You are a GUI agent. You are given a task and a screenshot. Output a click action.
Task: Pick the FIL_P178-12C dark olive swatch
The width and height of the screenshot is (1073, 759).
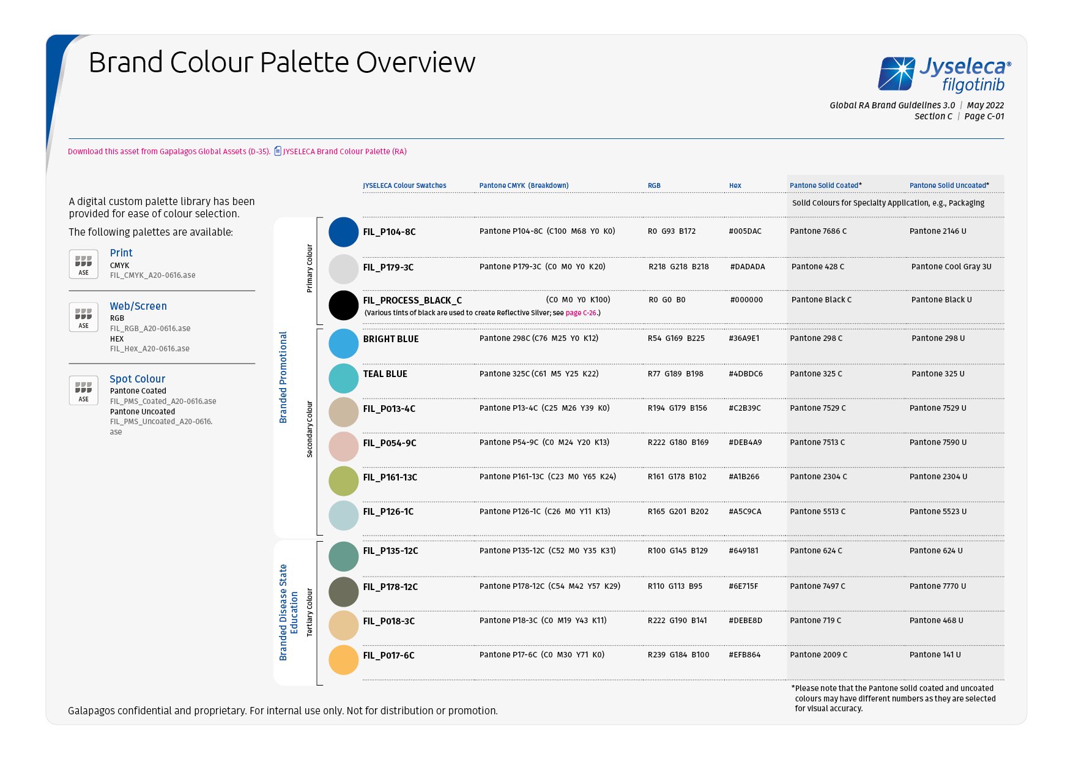point(343,592)
